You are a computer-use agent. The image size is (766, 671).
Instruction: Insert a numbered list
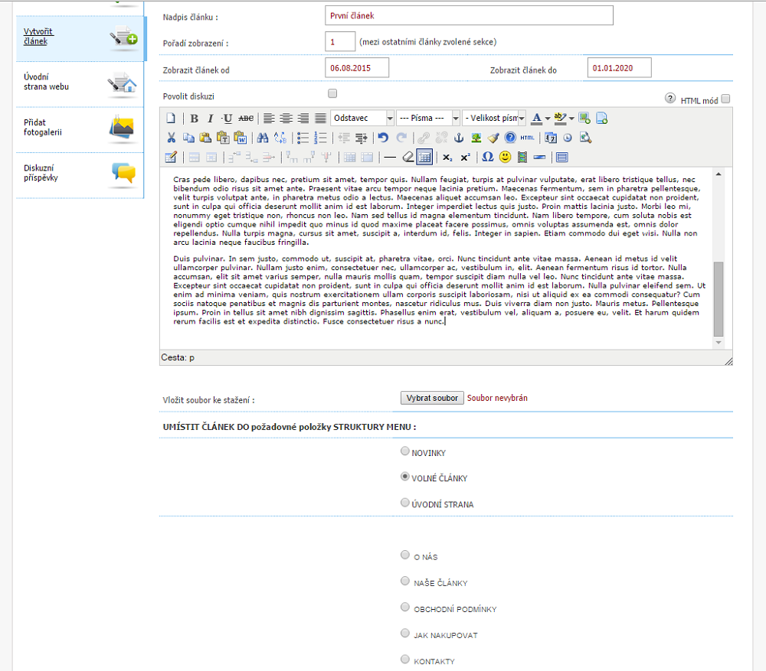[320, 138]
